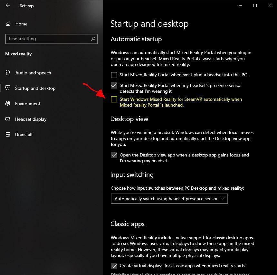Click the Startup and desktop page title
Image resolution: width=277 pixels, height=275 pixels.
149,24
